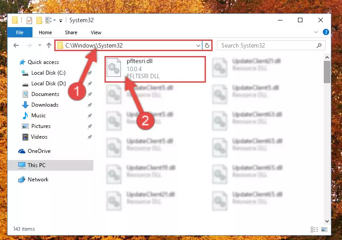Click the OneDrive cloud icon
Image resolution: width=342 pixels, height=240 pixels.
[22, 151]
